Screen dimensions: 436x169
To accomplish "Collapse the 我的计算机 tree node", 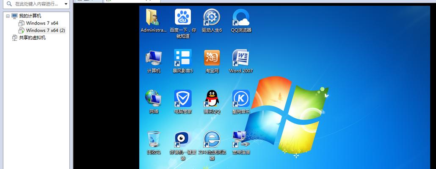I will [8, 16].
